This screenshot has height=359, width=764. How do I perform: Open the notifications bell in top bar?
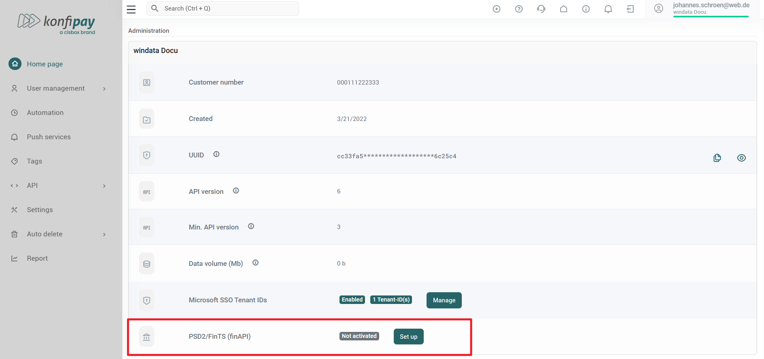(x=608, y=9)
